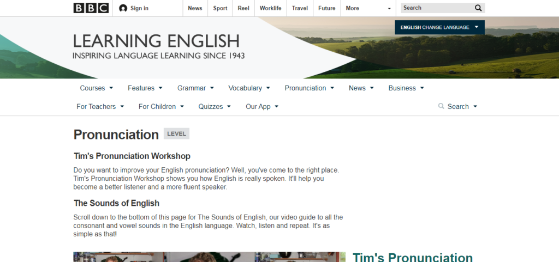Expand the Our App menu
Viewport: 559px width, 262px height.
pos(262,107)
